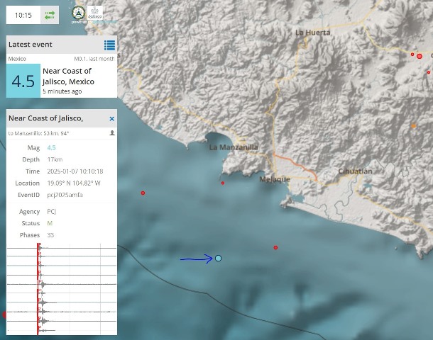
Task: Click the Jalisco government logo
Action: pyautogui.click(x=95, y=12)
